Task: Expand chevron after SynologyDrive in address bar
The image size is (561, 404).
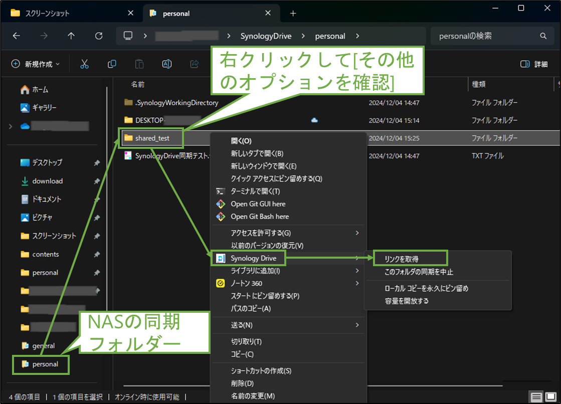Action: (x=303, y=36)
